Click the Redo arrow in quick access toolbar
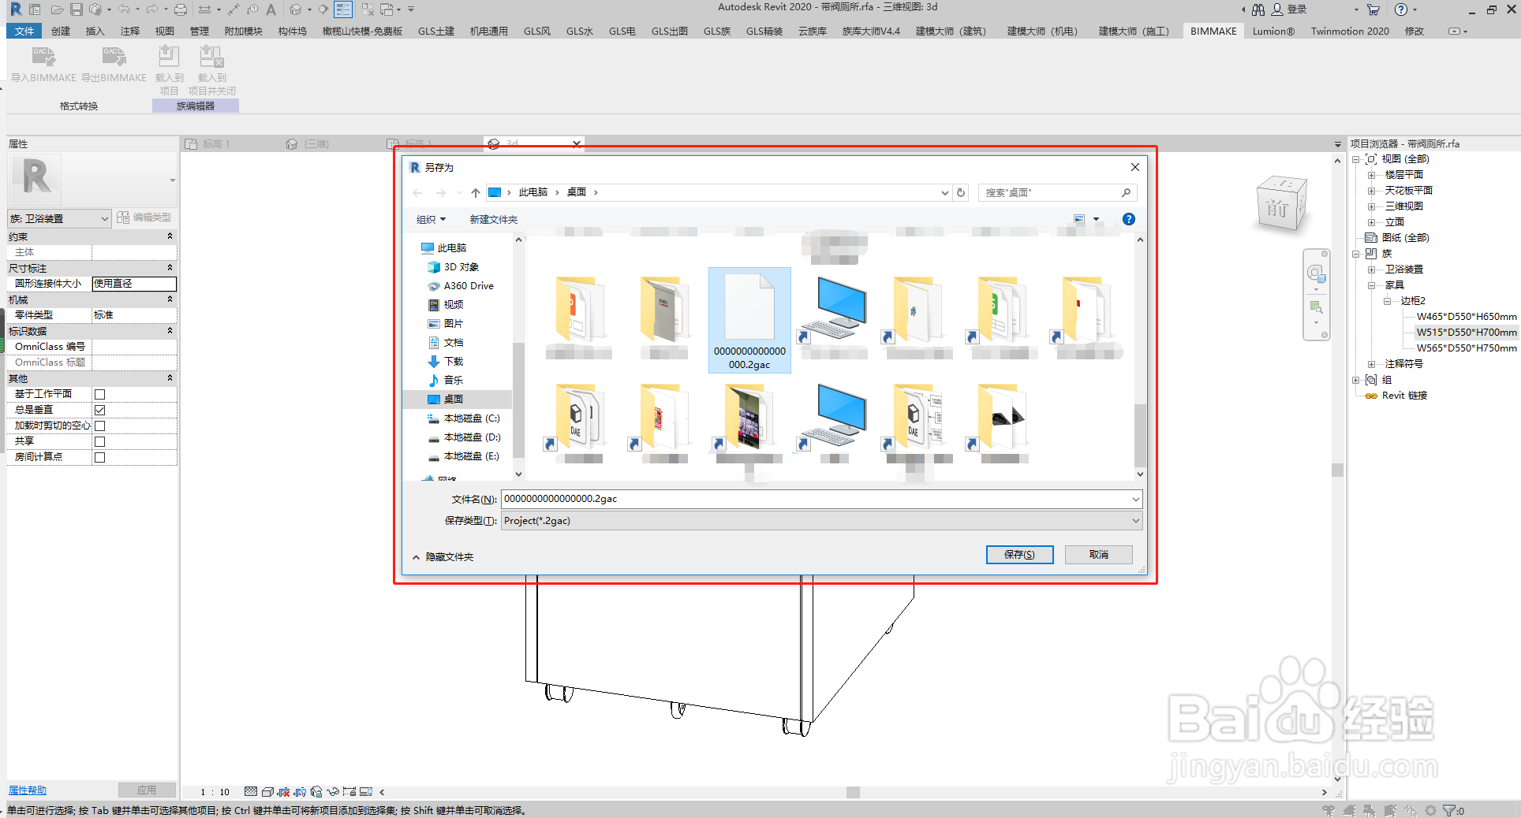 click(151, 9)
